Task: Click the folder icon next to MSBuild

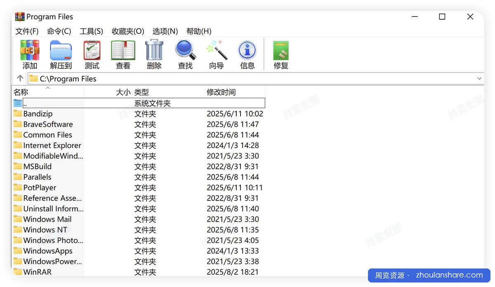Action: click(x=17, y=166)
